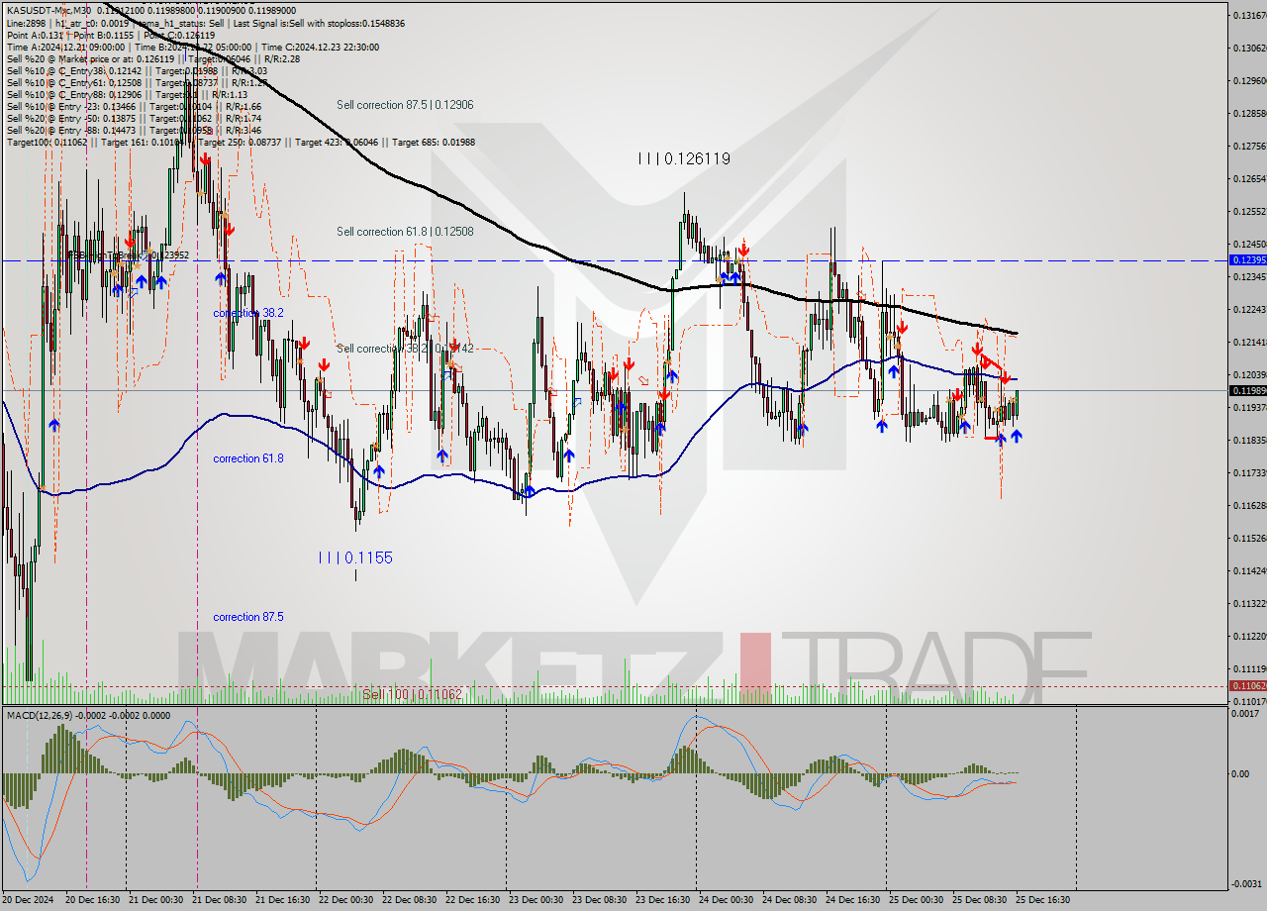The height and width of the screenshot is (911, 1267).
Task: Click the '23 Dec 16:30' time label
Action: pyautogui.click(x=663, y=900)
